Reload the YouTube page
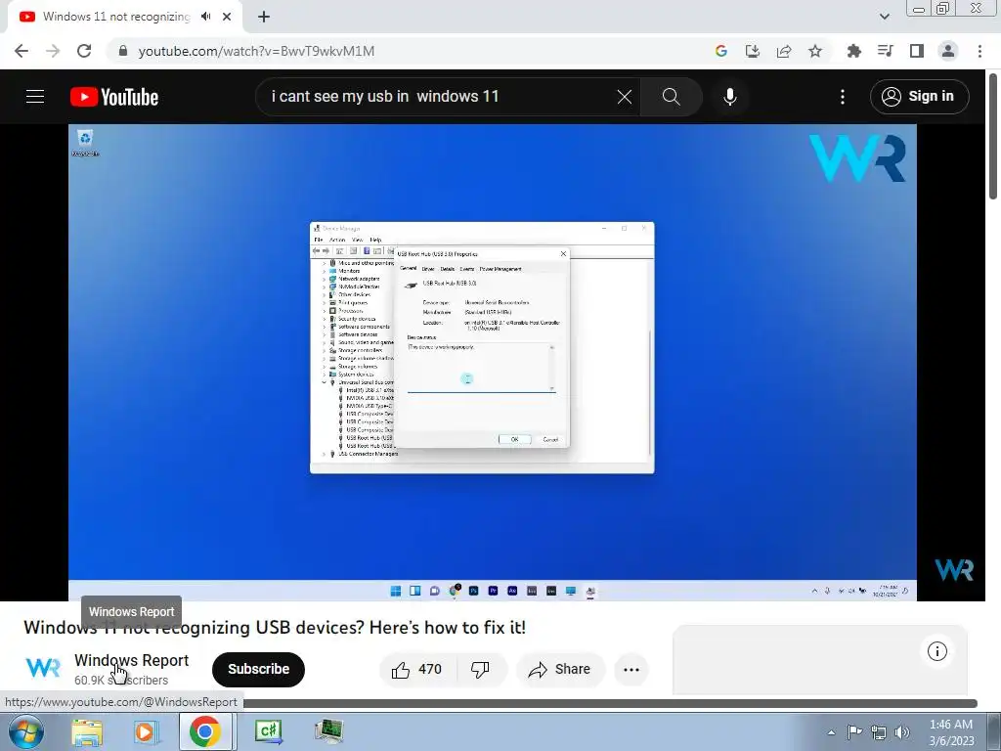The image size is (1001, 751). coord(84,51)
